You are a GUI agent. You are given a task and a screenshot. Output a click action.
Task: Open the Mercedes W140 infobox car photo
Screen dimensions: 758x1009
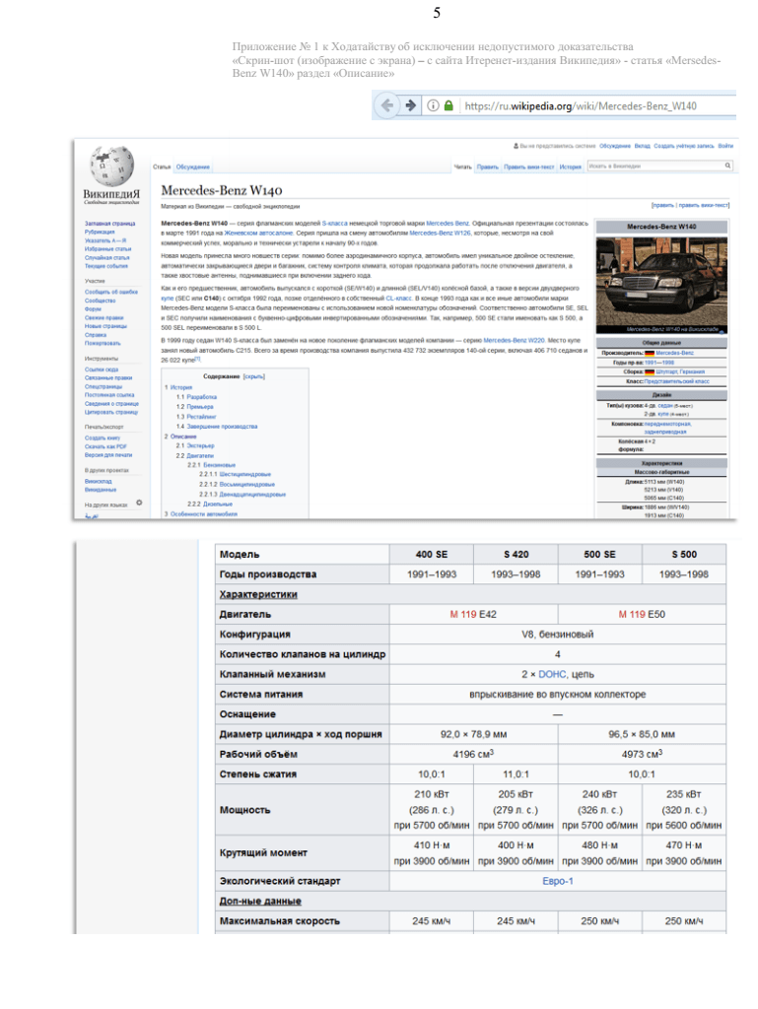pos(661,285)
